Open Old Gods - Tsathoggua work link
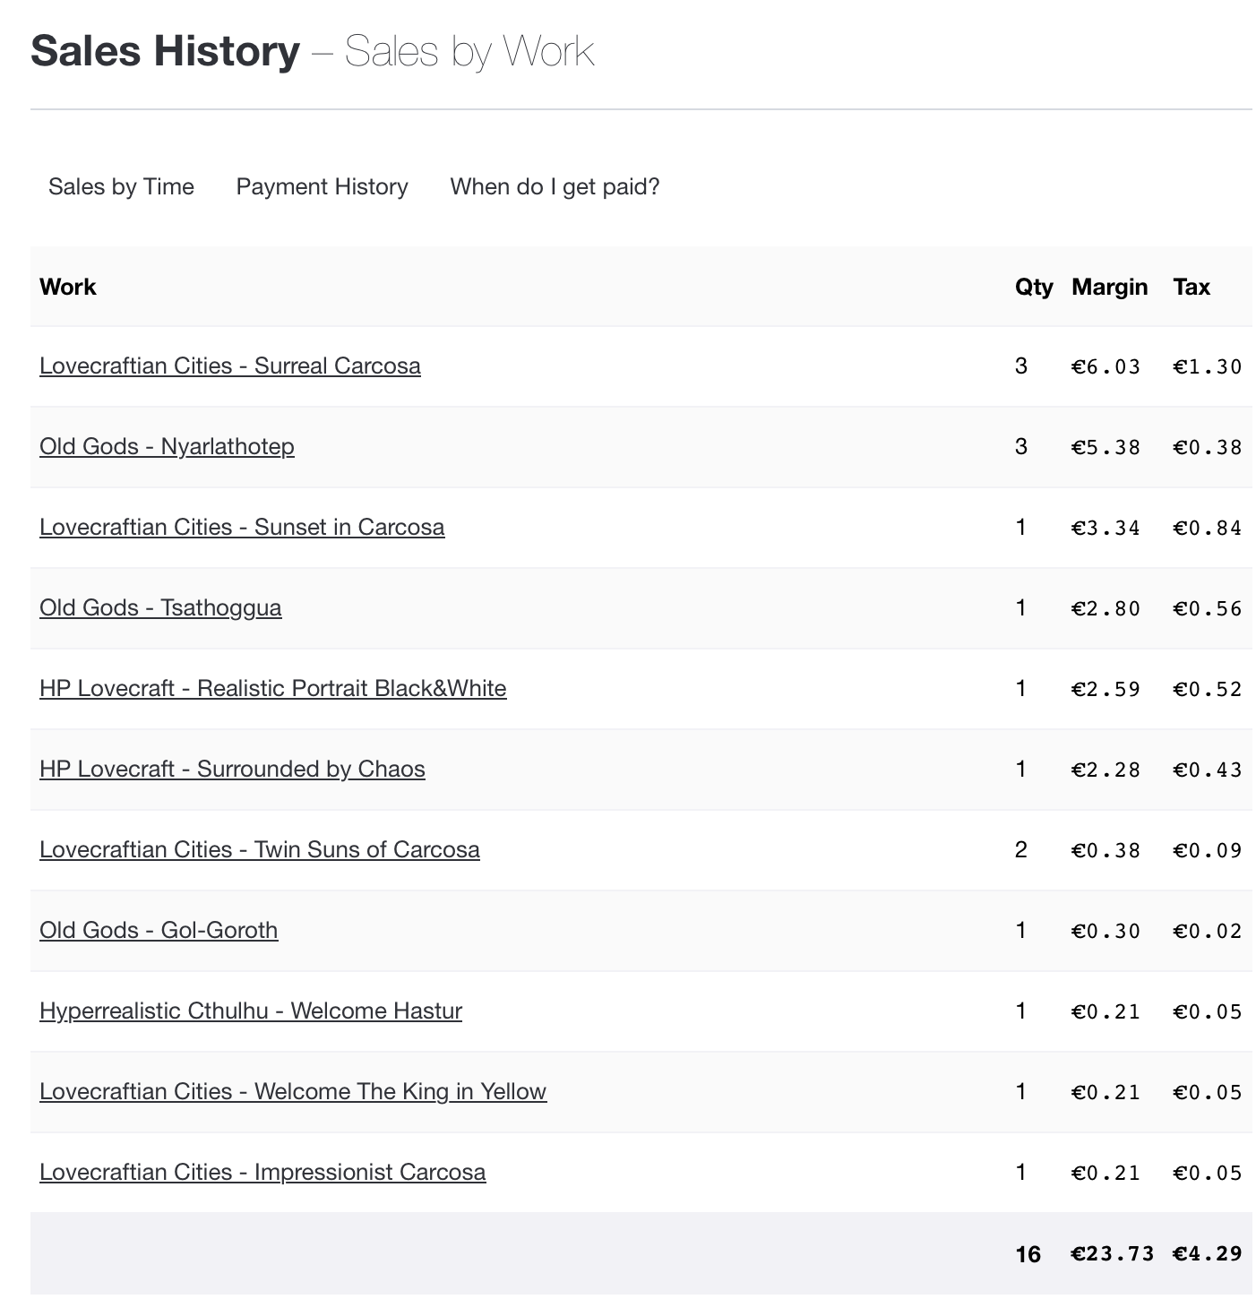Image resolution: width=1256 pixels, height=1299 pixels. coord(160,607)
